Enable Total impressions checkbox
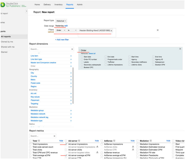The height and width of the screenshot is (165, 185). 31,144
